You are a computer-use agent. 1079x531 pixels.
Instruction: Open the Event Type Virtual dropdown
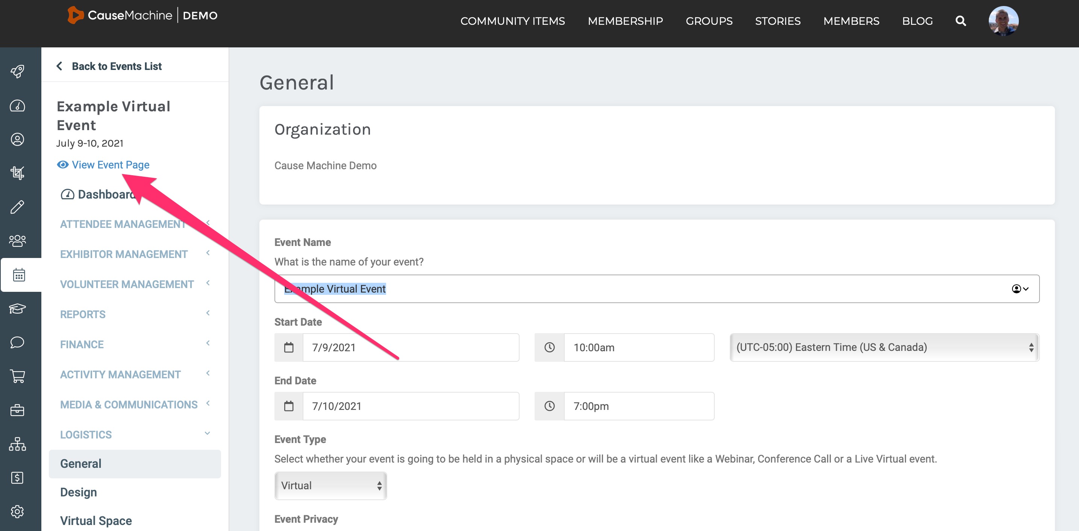(330, 485)
